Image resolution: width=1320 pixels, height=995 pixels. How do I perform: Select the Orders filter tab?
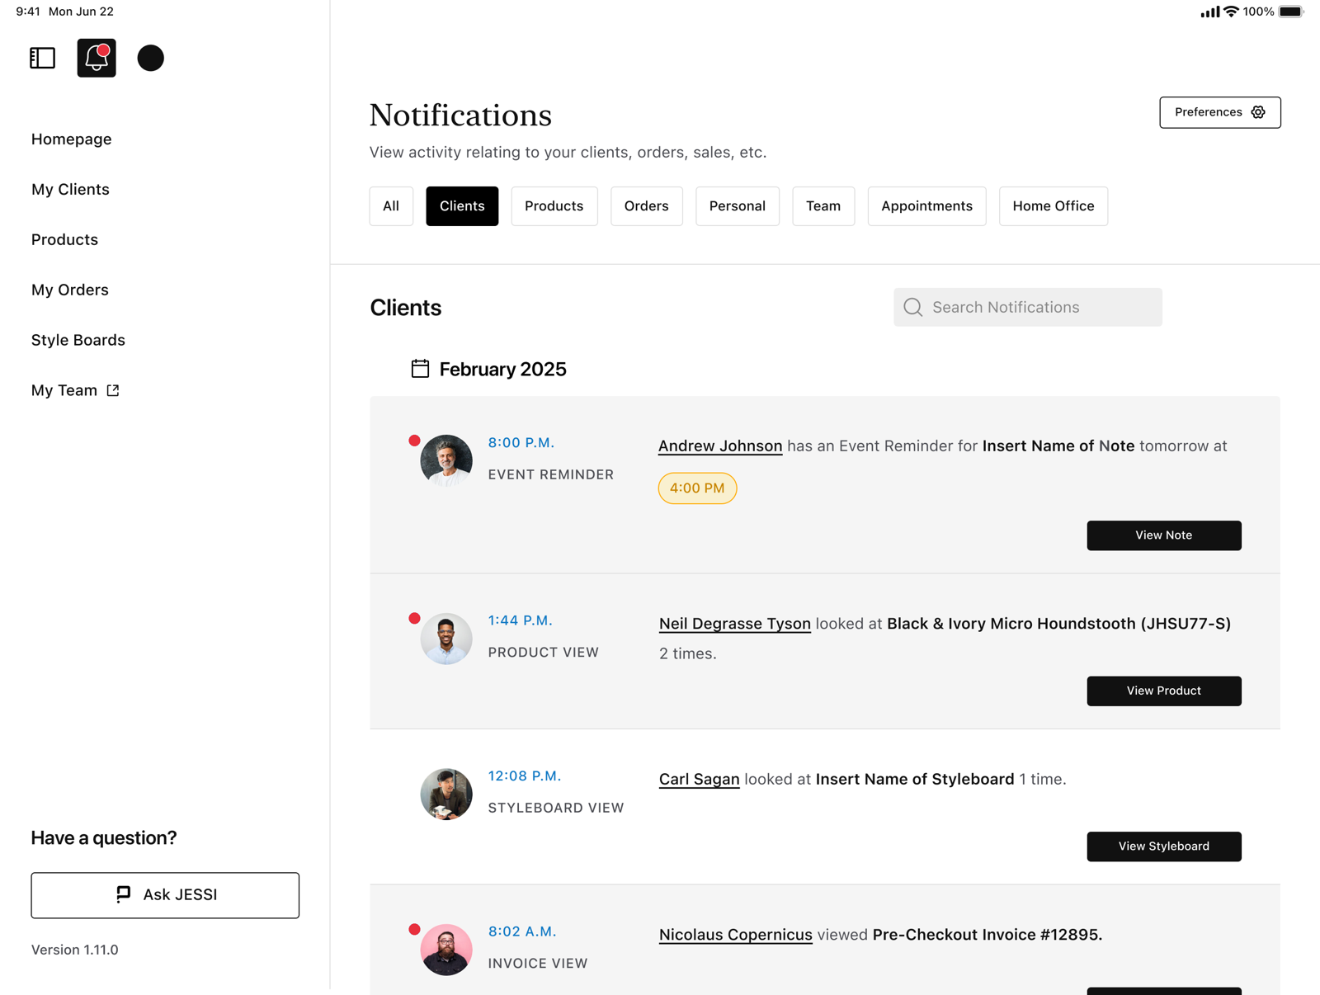pyautogui.click(x=647, y=206)
